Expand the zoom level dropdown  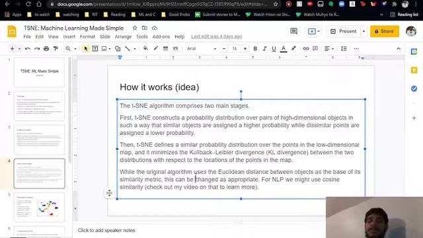tap(75, 49)
